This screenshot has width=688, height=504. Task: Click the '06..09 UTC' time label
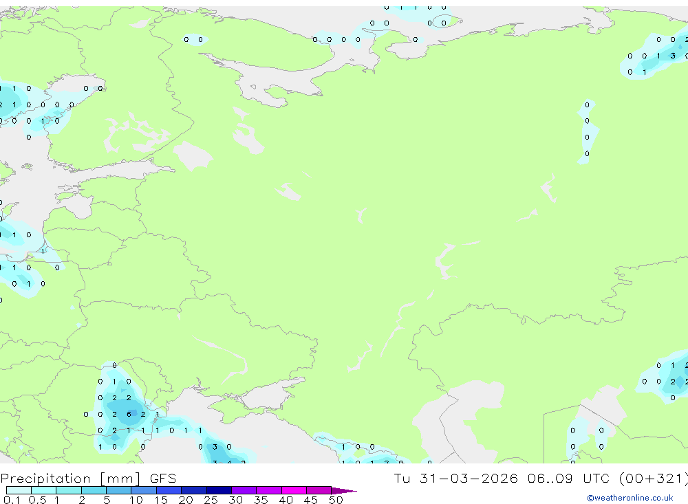tap(568, 478)
